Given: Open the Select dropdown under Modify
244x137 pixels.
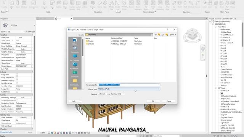Looking at the screenshot, I should [4, 12].
